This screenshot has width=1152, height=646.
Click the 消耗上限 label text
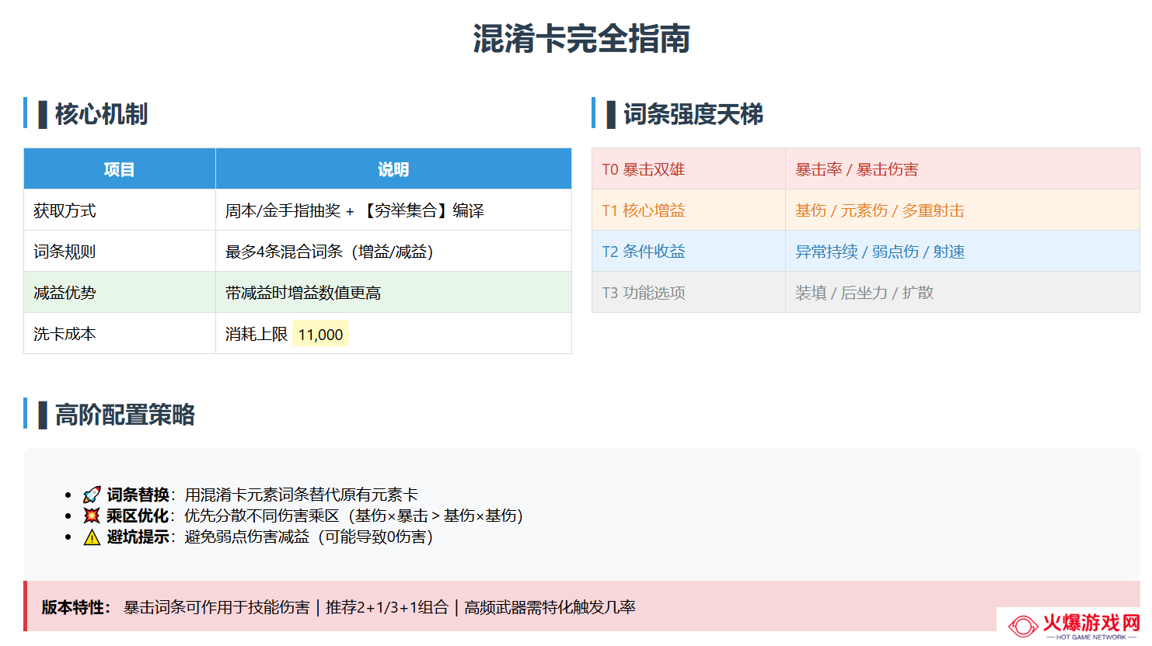(x=257, y=335)
